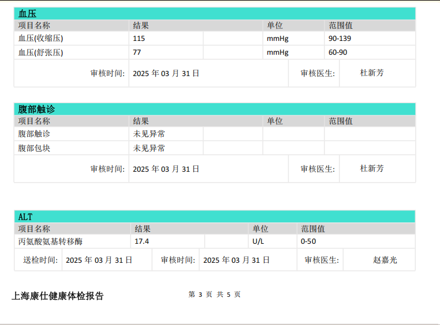Select the 腹部包块 row label
The width and height of the screenshot is (440, 325).
34,148
